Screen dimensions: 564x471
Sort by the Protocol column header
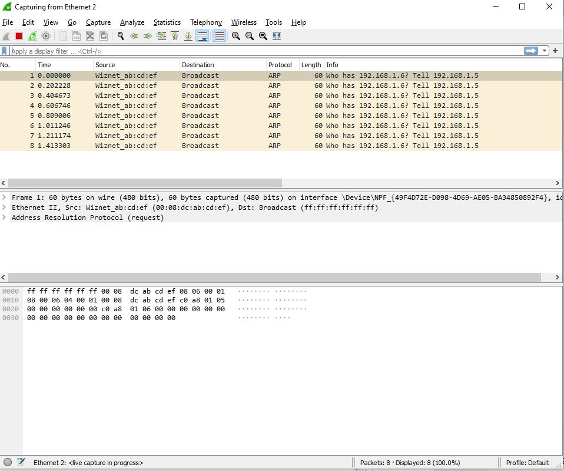pyautogui.click(x=283, y=65)
